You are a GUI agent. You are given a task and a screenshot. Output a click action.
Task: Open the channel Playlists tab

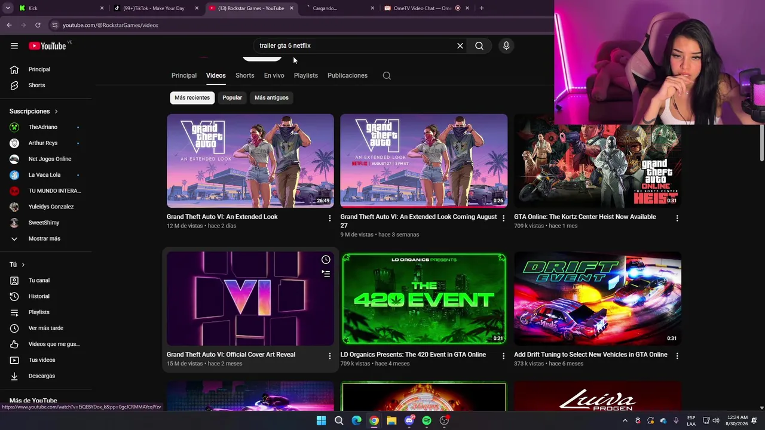[x=306, y=76]
